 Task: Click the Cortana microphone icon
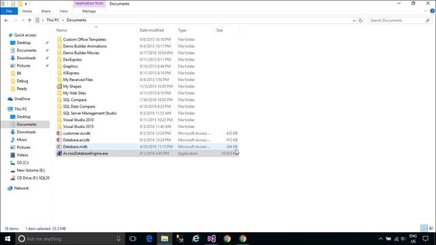coord(118,239)
